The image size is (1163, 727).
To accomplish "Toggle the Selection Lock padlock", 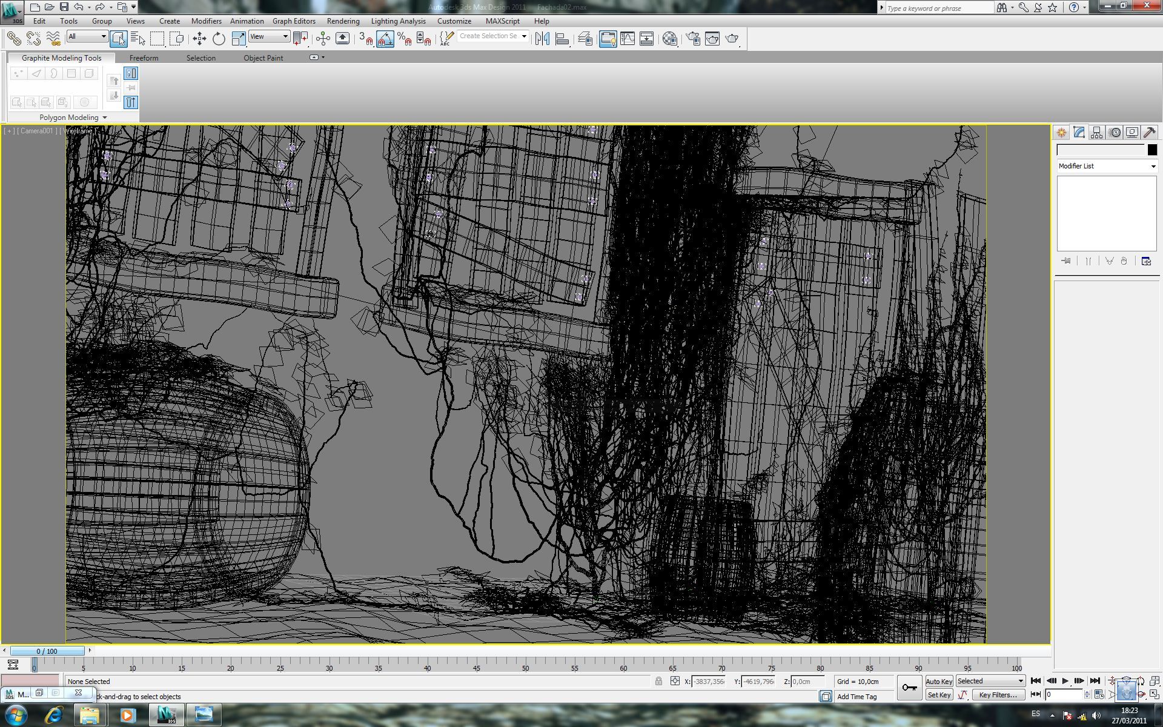I will point(658,682).
